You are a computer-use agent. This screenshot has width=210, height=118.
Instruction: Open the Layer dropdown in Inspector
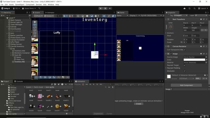pyautogui.click(x=201, y=15)
